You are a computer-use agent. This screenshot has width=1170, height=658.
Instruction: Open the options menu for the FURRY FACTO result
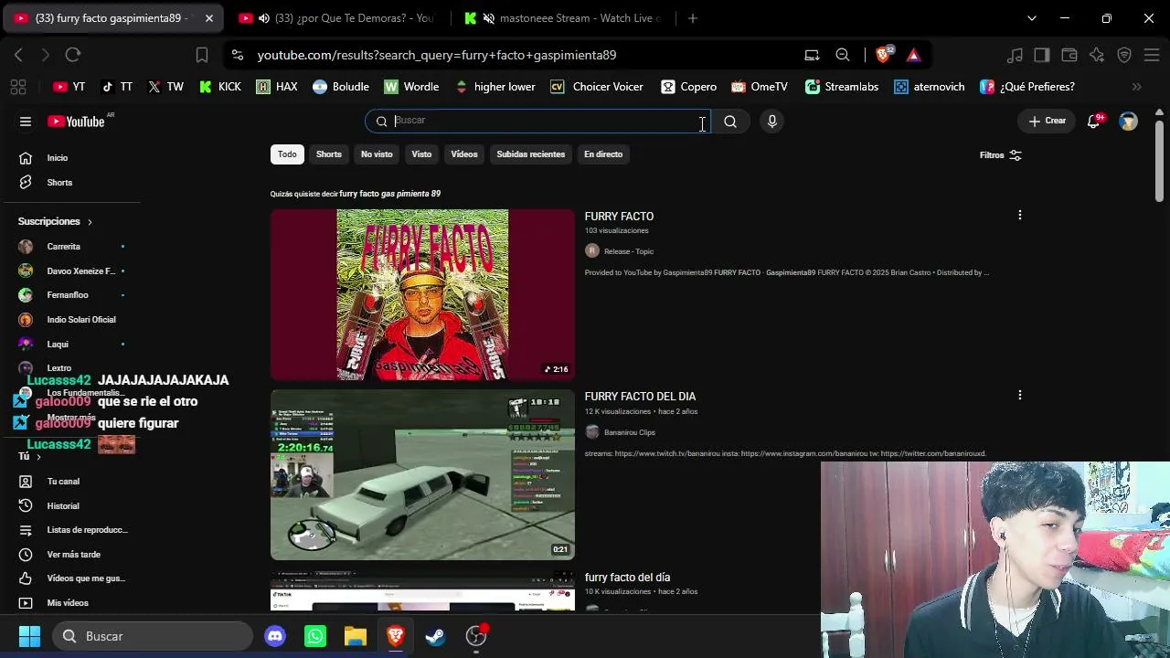coord(1020,216)
